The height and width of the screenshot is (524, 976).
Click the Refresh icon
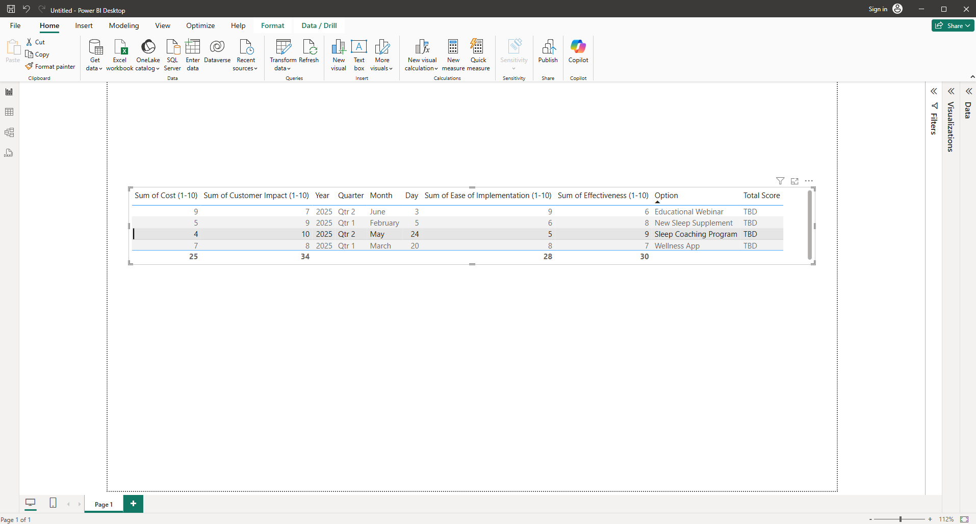point(309,47)
